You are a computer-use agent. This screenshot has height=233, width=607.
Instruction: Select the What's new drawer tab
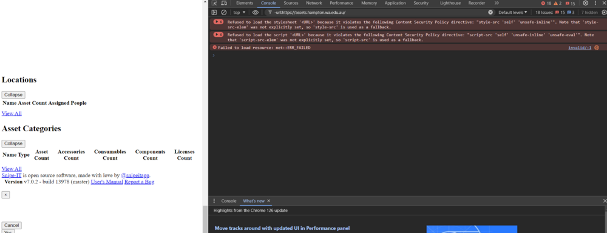(x=254, y=201)
